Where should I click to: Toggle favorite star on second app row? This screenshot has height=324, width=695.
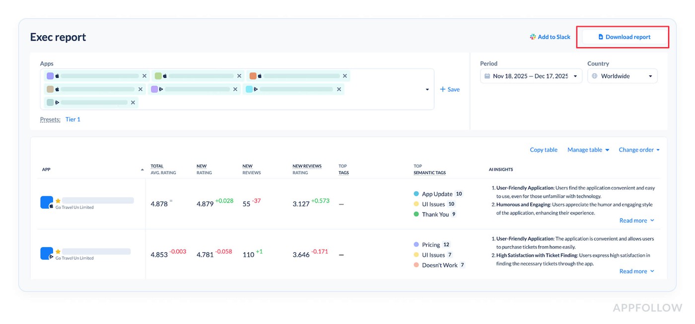pos(58,252)
